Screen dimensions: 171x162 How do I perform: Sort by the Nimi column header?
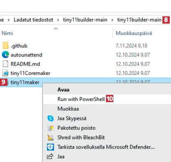pyautogui.click(x=7, y=33)
